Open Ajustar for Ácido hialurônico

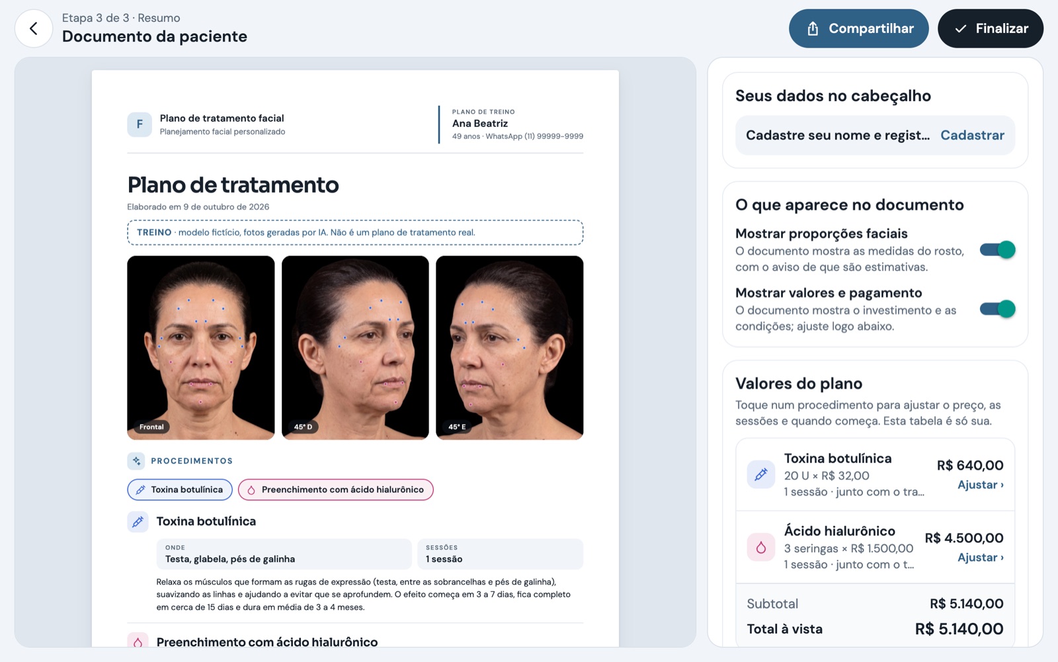tap(981, 558)
